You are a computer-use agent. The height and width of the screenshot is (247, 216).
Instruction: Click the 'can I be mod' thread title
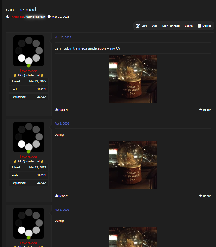click(x=21, y=10)
